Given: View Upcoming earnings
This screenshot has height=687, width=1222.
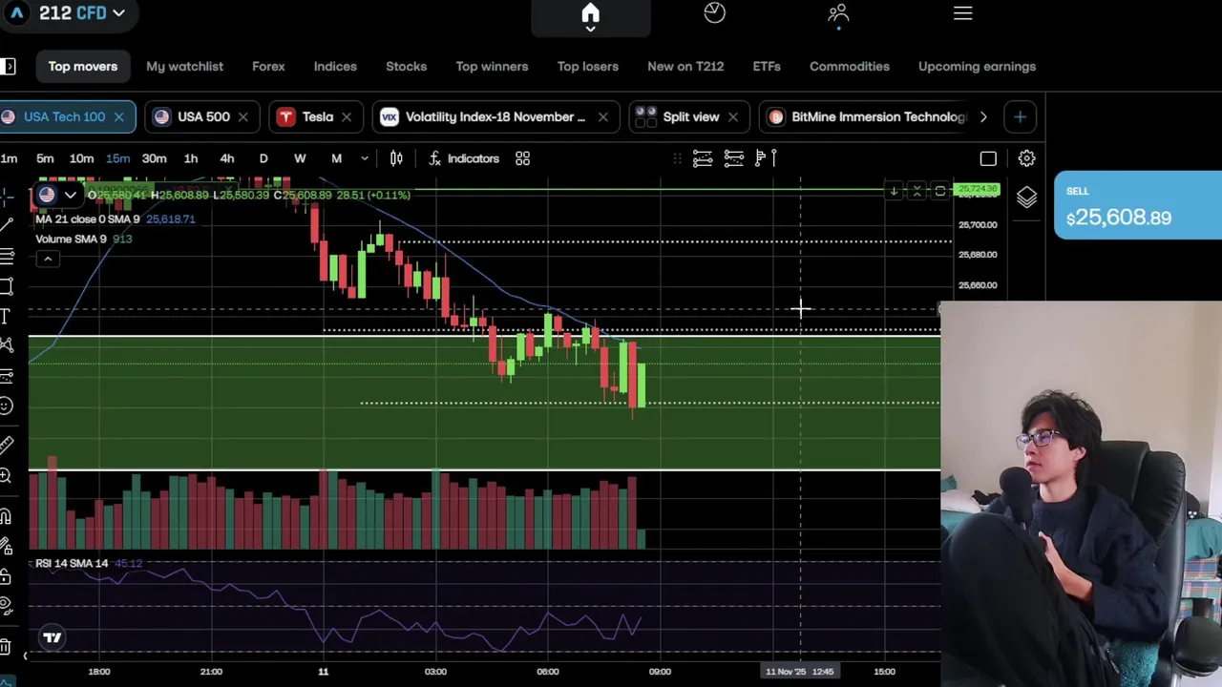Looking at the screenshot, I should [x=977, y=67].
